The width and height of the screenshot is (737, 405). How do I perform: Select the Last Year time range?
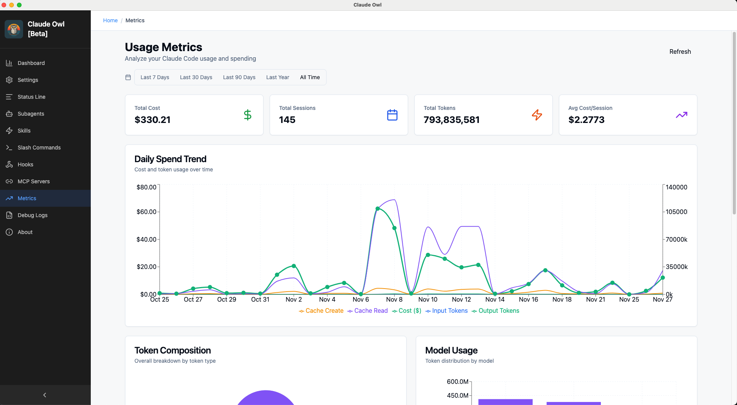277,77
